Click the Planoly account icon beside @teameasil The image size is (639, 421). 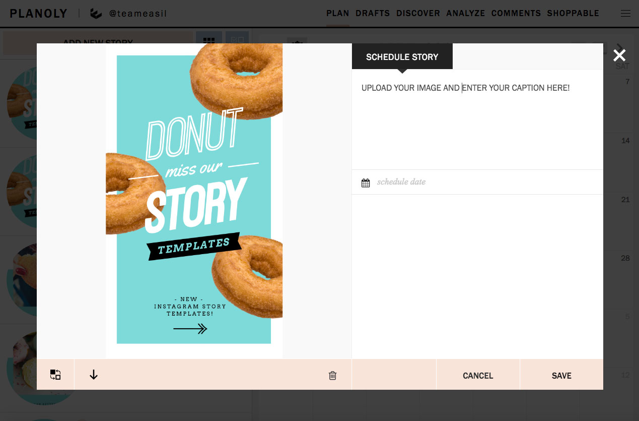point(96,14)
